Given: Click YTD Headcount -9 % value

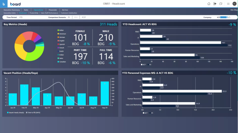Looking at the screenshot, I should point(232,24).
